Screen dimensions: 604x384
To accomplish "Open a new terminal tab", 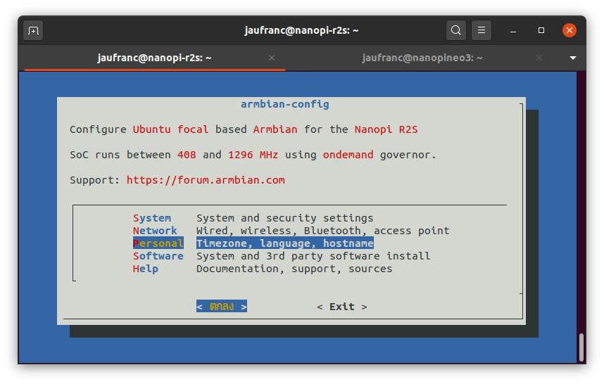I will click(33, 30).
